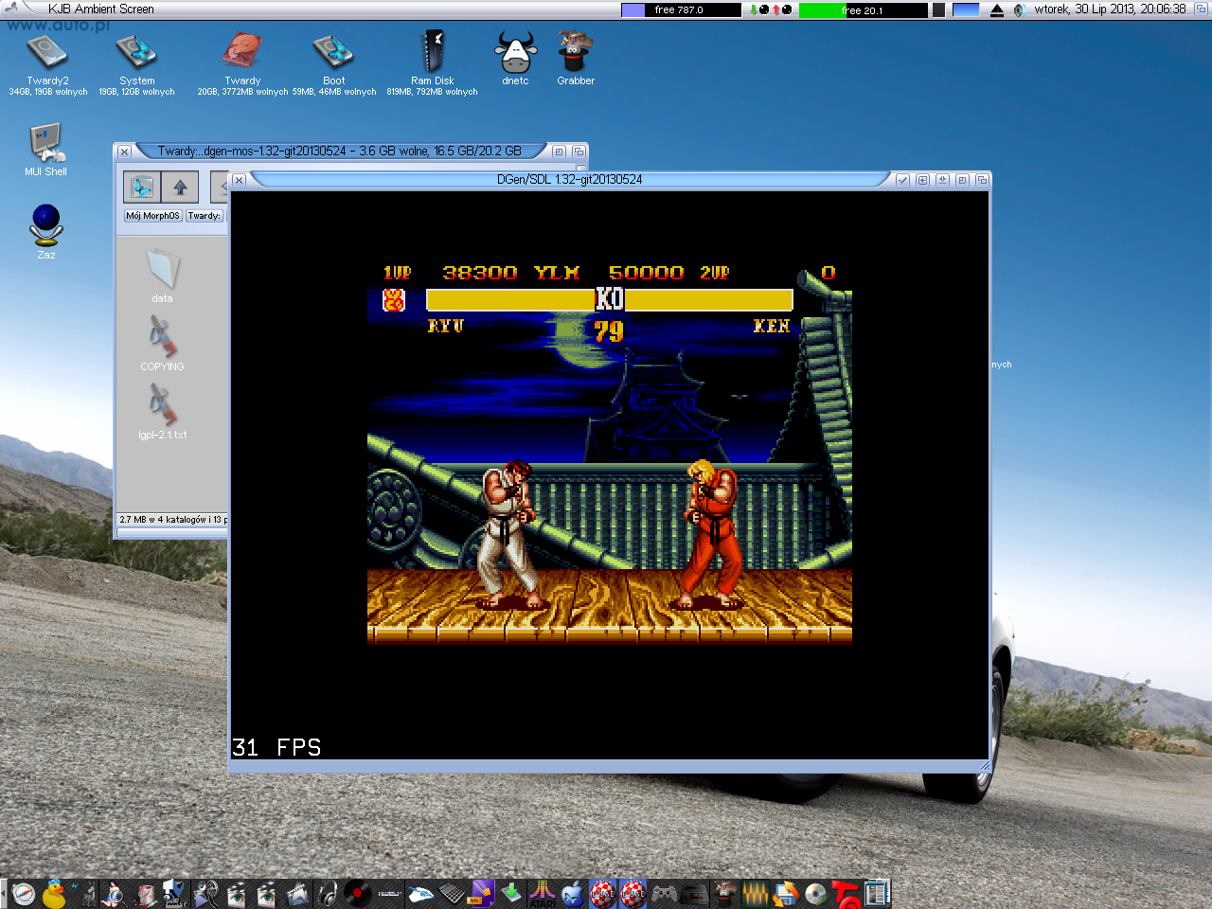The image size is (1212, 909).
Task: Open the COPYING file icon
Action: point(162,336)
